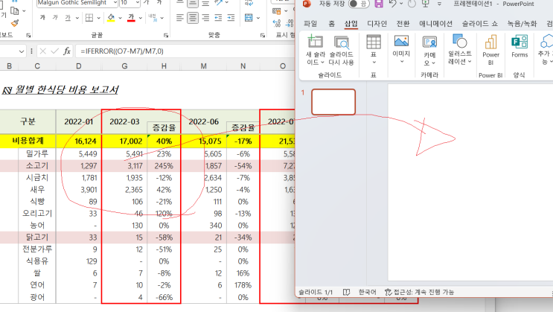553x312 pixels.
Task: Click New Slide icon in PowerPoint
Action: coord(315,41)
